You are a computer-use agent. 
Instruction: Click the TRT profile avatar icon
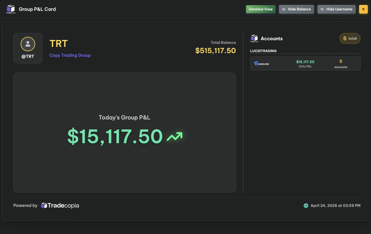pos(28,44)
